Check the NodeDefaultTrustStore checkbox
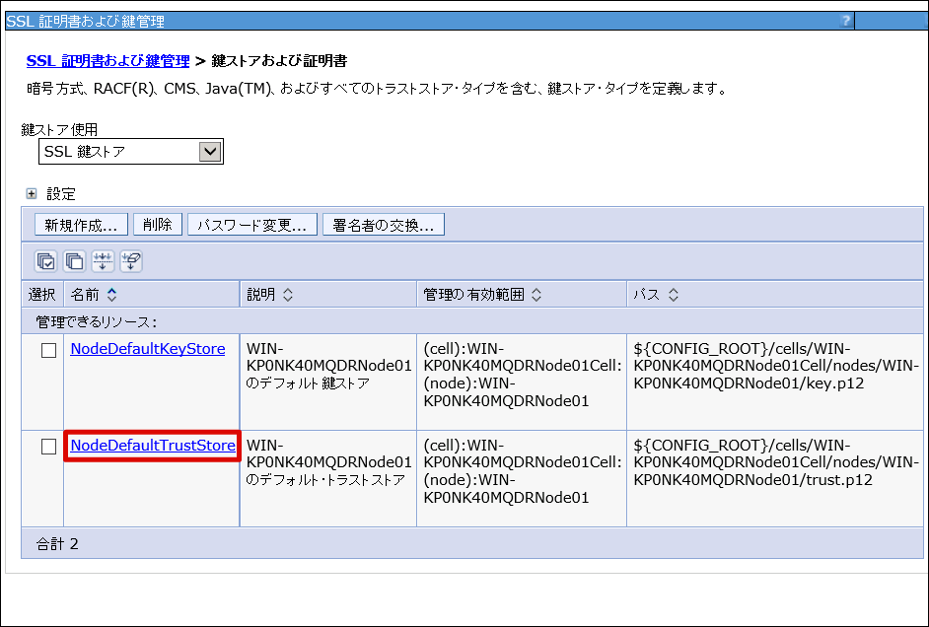This screenshot has height=627, width=929. (x=48, y=447)
